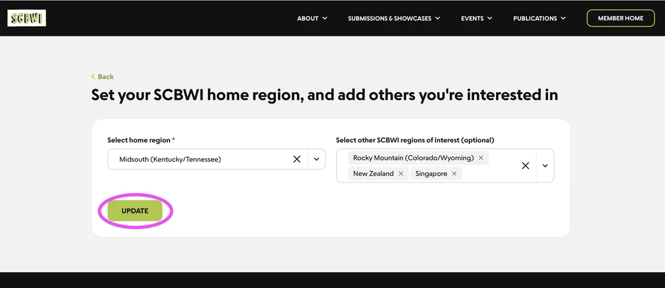Click the Back link
665x288 pixels.
click(102, 77)
